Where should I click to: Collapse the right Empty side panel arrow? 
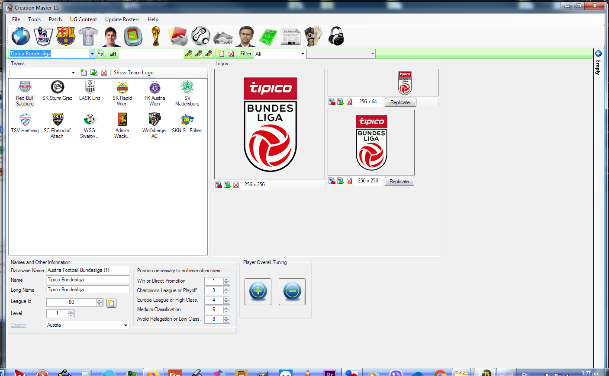coord(598,54)
